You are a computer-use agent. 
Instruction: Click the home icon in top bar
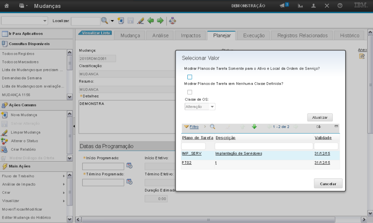click(7, 6)
